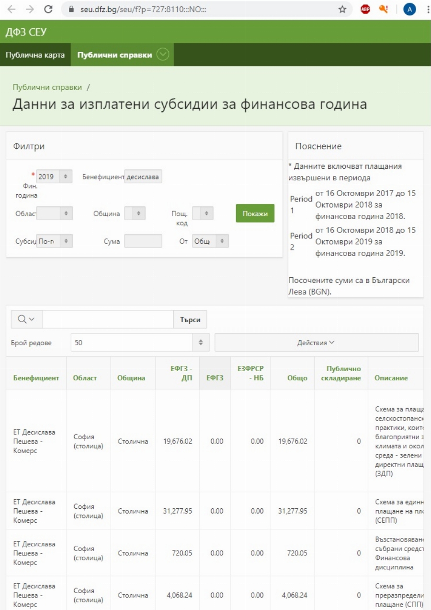Expand the Действия actions menu

(x=316, y=342)
